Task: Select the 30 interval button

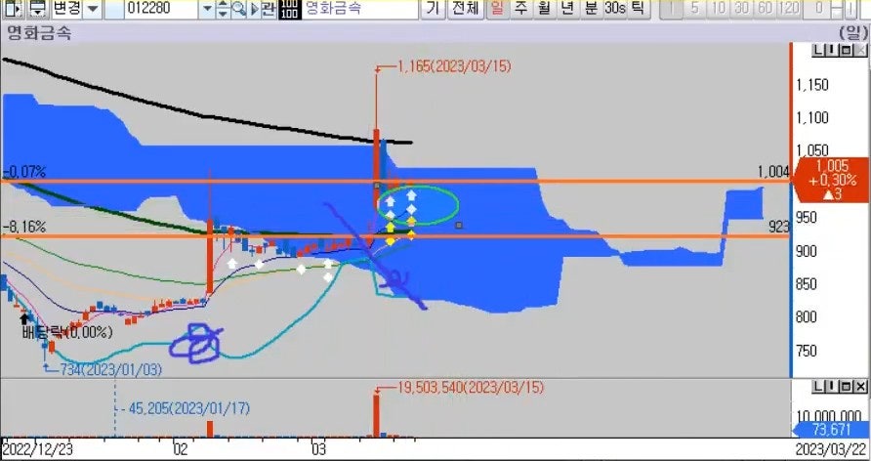Action: pyautogui.click(x=741, y=9)
